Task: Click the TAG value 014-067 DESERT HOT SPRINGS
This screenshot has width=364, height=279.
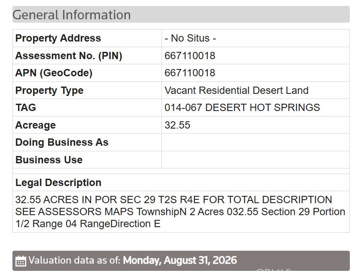Action: click(242, 108)
